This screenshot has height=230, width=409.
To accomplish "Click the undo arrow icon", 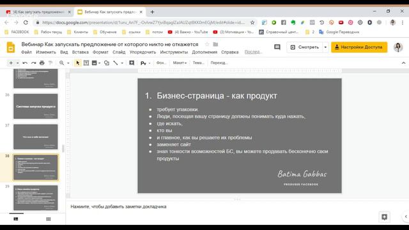I will coord(25,63).
